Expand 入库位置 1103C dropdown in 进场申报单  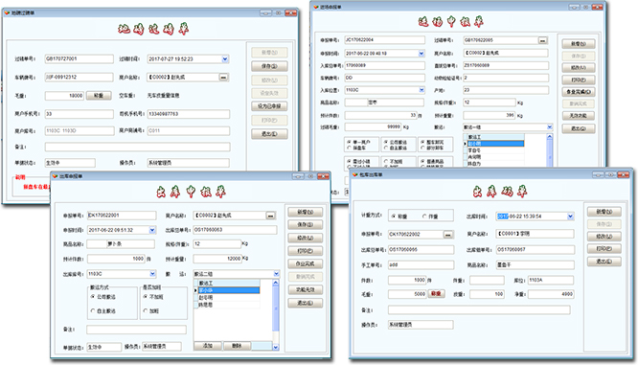[x=422, y=90]
